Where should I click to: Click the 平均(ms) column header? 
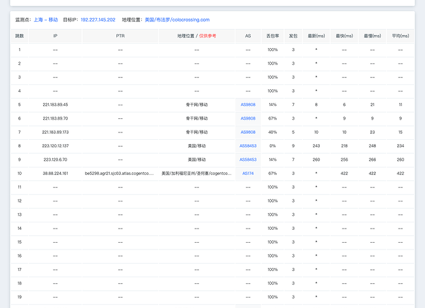pos(400,36)
